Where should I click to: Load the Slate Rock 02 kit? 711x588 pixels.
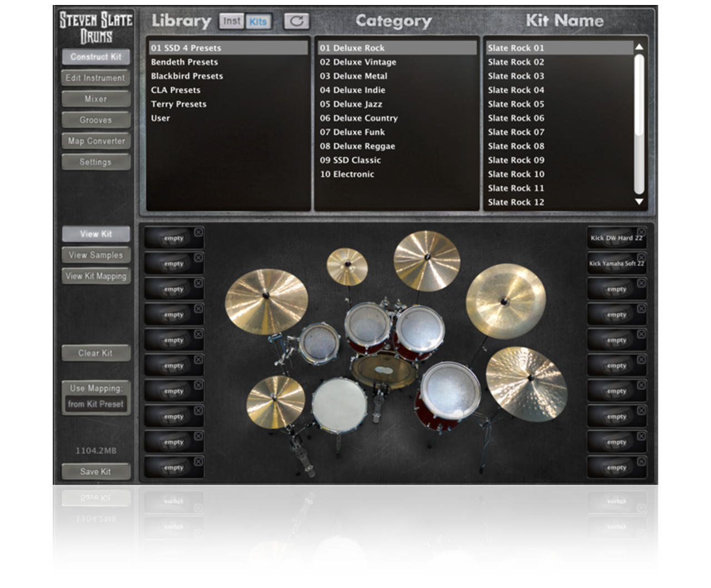[559, 62]
